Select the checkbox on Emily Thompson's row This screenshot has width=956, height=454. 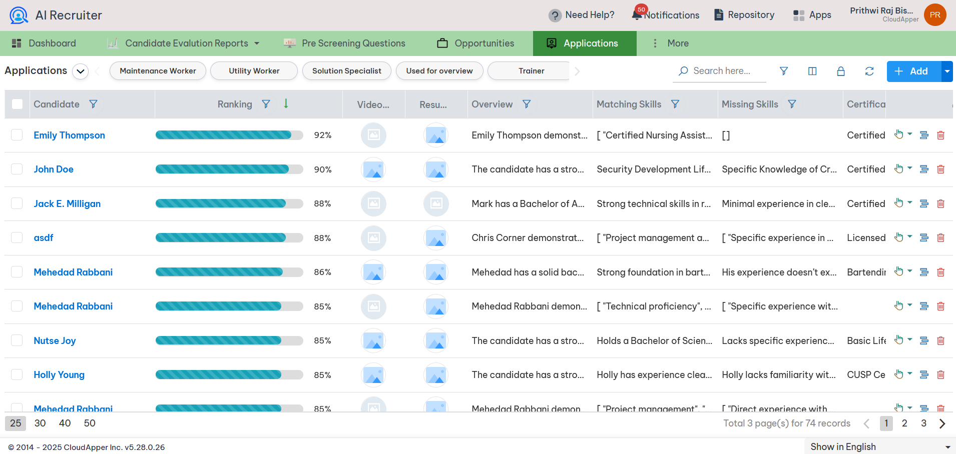tap(17, 134)
